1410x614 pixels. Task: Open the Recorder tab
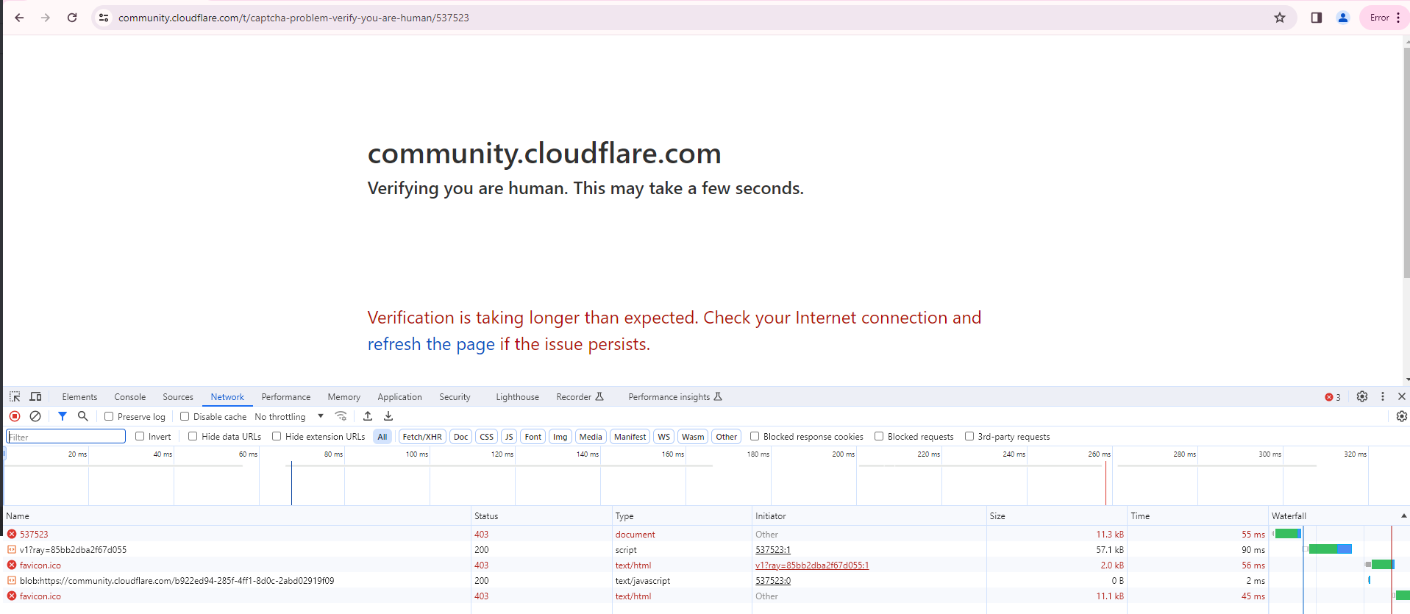[x=580, y=397]
